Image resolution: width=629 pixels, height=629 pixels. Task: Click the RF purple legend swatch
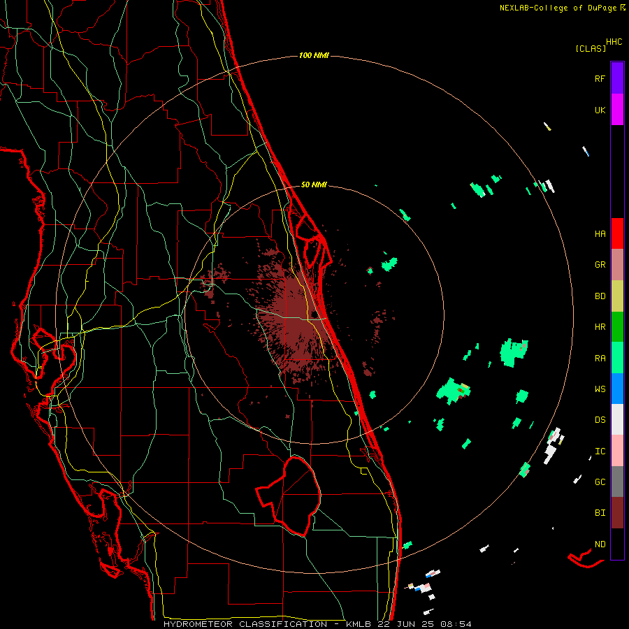[617, 78]
